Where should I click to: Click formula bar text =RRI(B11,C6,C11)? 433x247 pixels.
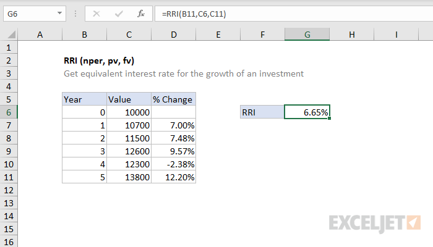pos(194,14)
